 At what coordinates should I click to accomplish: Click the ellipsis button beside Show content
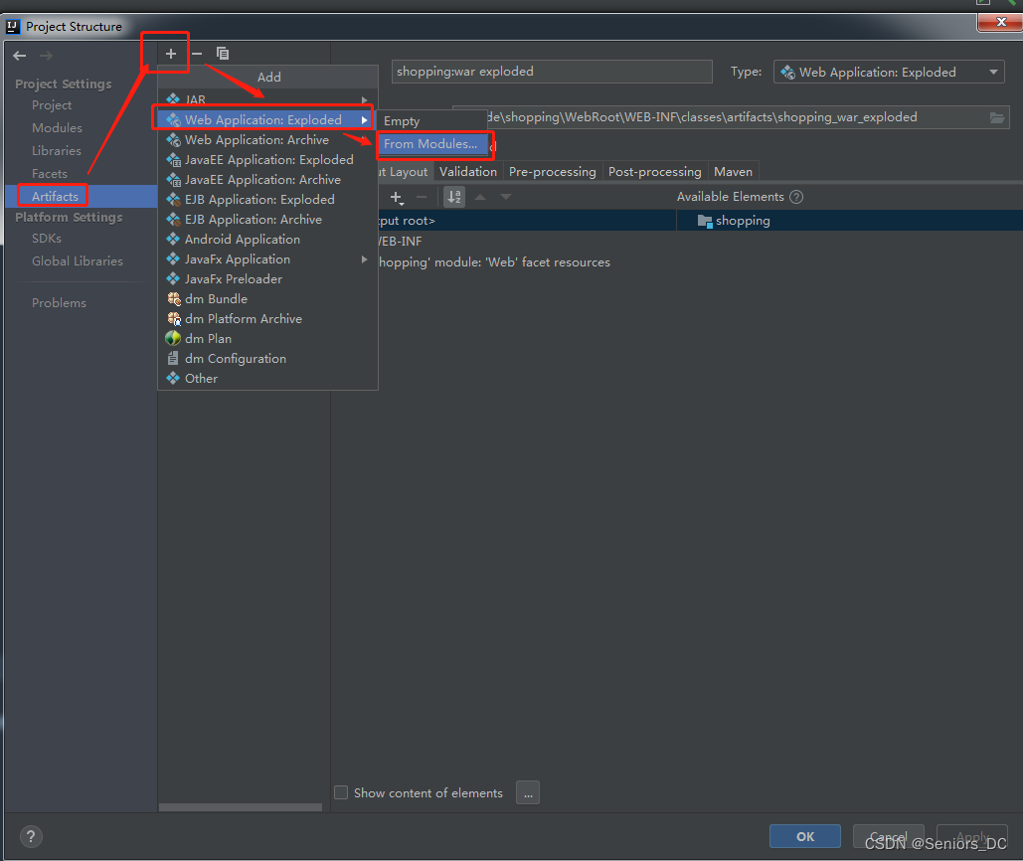pos(528,792)
